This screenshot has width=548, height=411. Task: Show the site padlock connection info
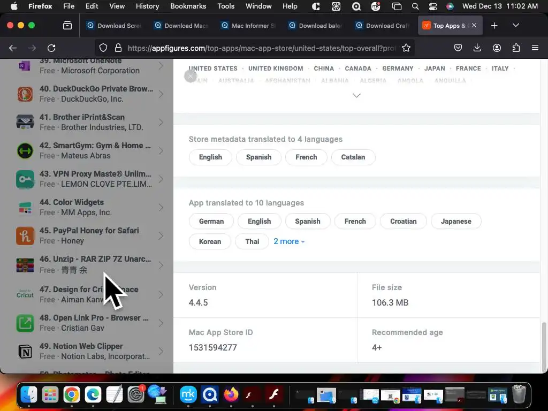tap(118, 48)
